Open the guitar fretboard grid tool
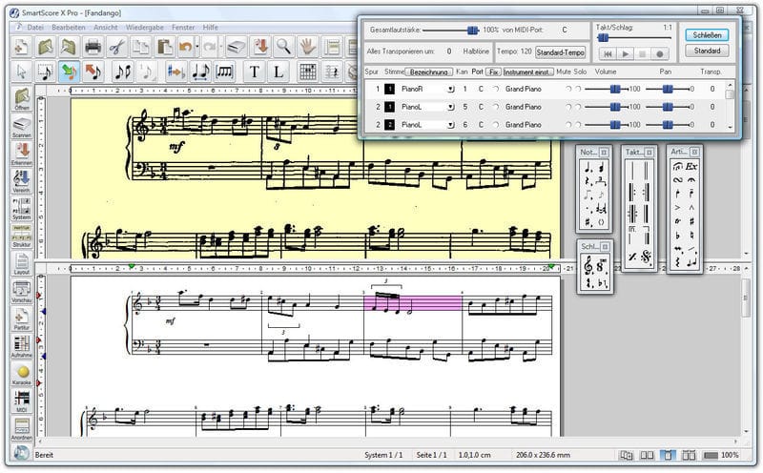Screen dimensions: 763x473 pos(307,71)
